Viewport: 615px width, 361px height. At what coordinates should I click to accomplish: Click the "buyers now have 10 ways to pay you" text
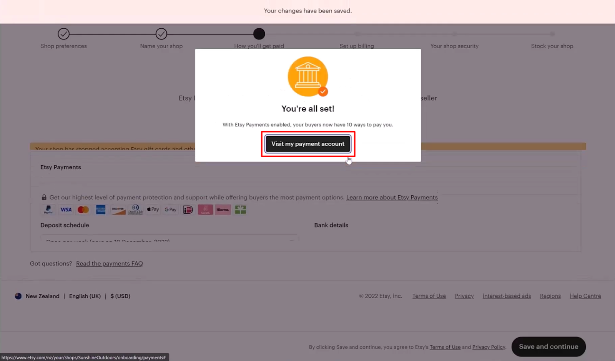[x=349, y=125]
